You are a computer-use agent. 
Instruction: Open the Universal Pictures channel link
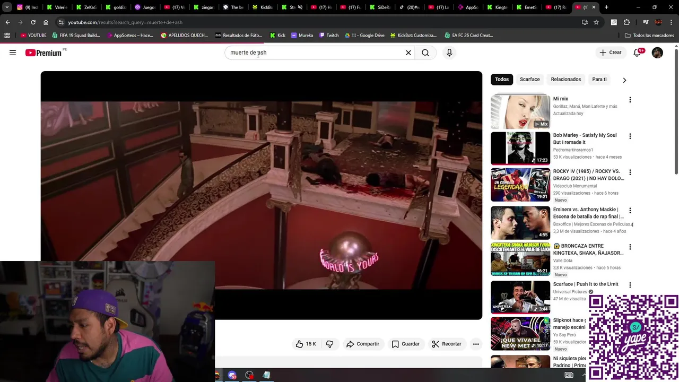coord(570,292)
